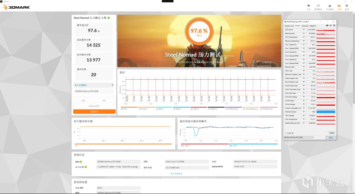Click green check next to GPU label

pos(81,162)
